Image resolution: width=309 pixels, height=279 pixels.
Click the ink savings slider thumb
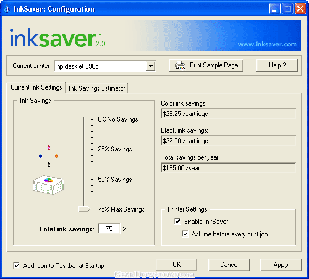(84, 209)
